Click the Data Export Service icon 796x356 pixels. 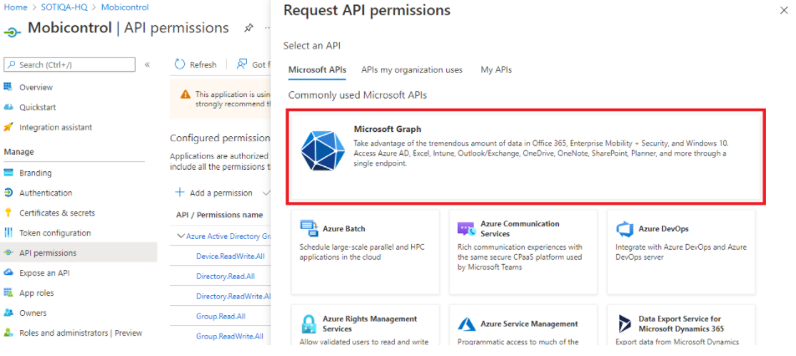[624, 323]
